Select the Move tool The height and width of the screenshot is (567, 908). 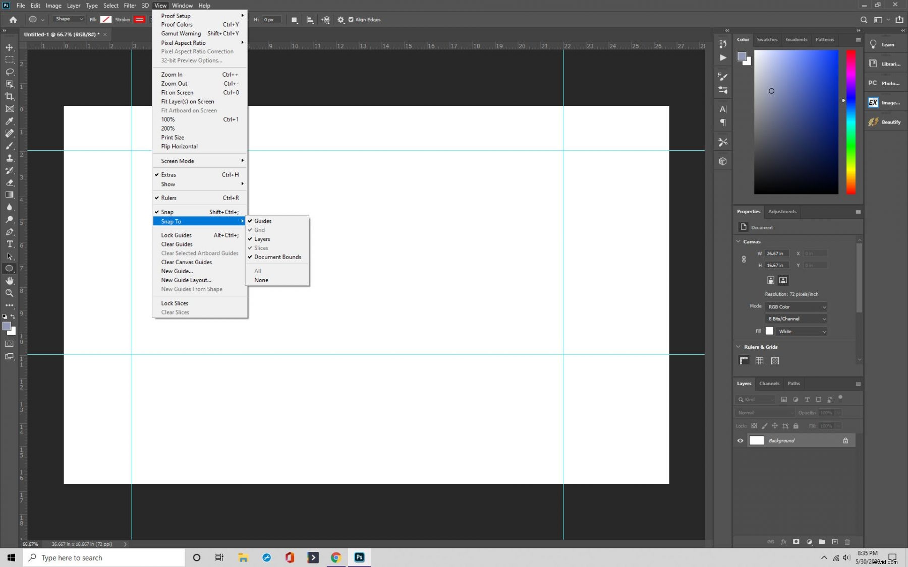pos(9,47)
